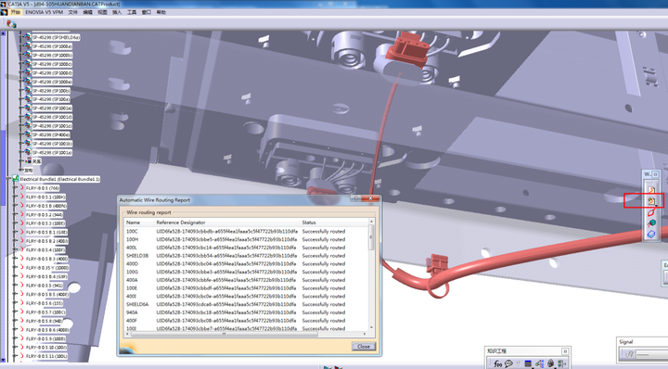This screenshot has height=369, width=668.
Task: Expand FLRY-B 0.5.4 (100F) tree node
Action: (x=16, y=249)
